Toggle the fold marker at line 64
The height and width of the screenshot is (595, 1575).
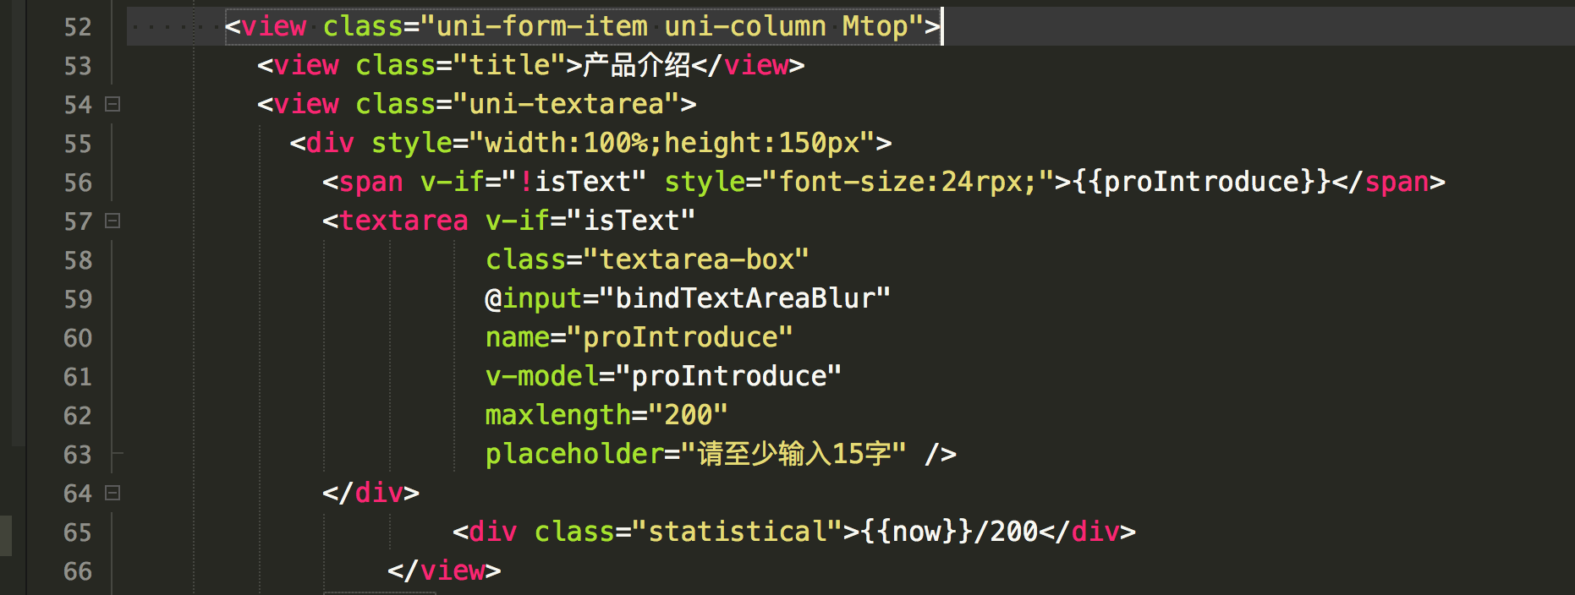pyautogui.click(x=112, y=493)
